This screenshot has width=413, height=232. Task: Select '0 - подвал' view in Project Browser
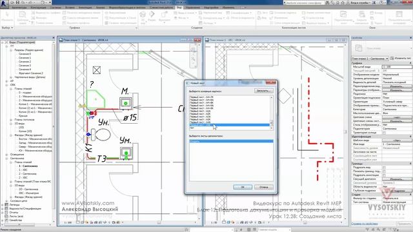coord(25,93)
